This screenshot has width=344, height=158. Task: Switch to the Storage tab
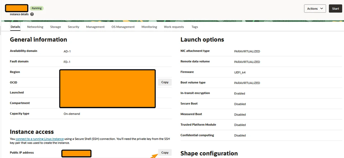click(x=56, y=27)
